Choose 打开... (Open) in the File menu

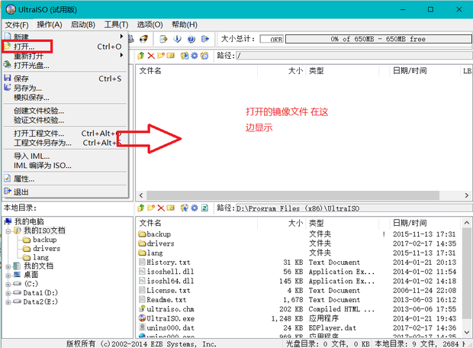pos(65,47)
